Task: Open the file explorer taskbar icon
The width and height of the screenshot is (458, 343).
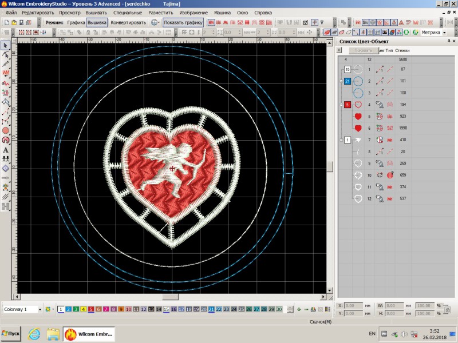Action: (53, 334)
